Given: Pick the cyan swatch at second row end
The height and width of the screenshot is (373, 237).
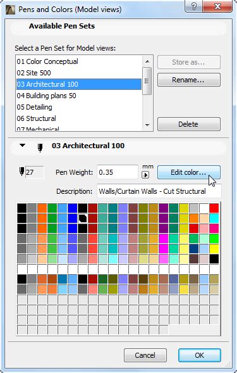Looking at the screenshot, I should [214, 218].
